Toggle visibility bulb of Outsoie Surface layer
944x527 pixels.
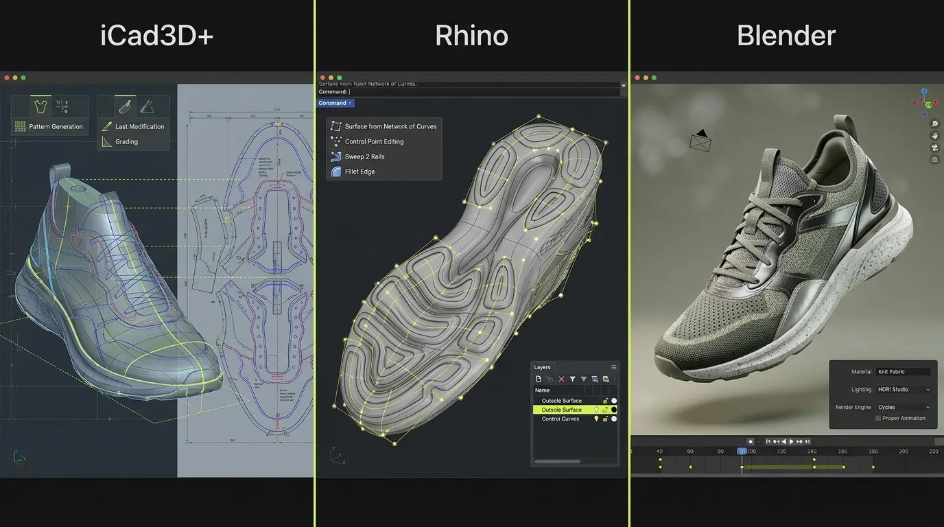(x=596, y=410)
